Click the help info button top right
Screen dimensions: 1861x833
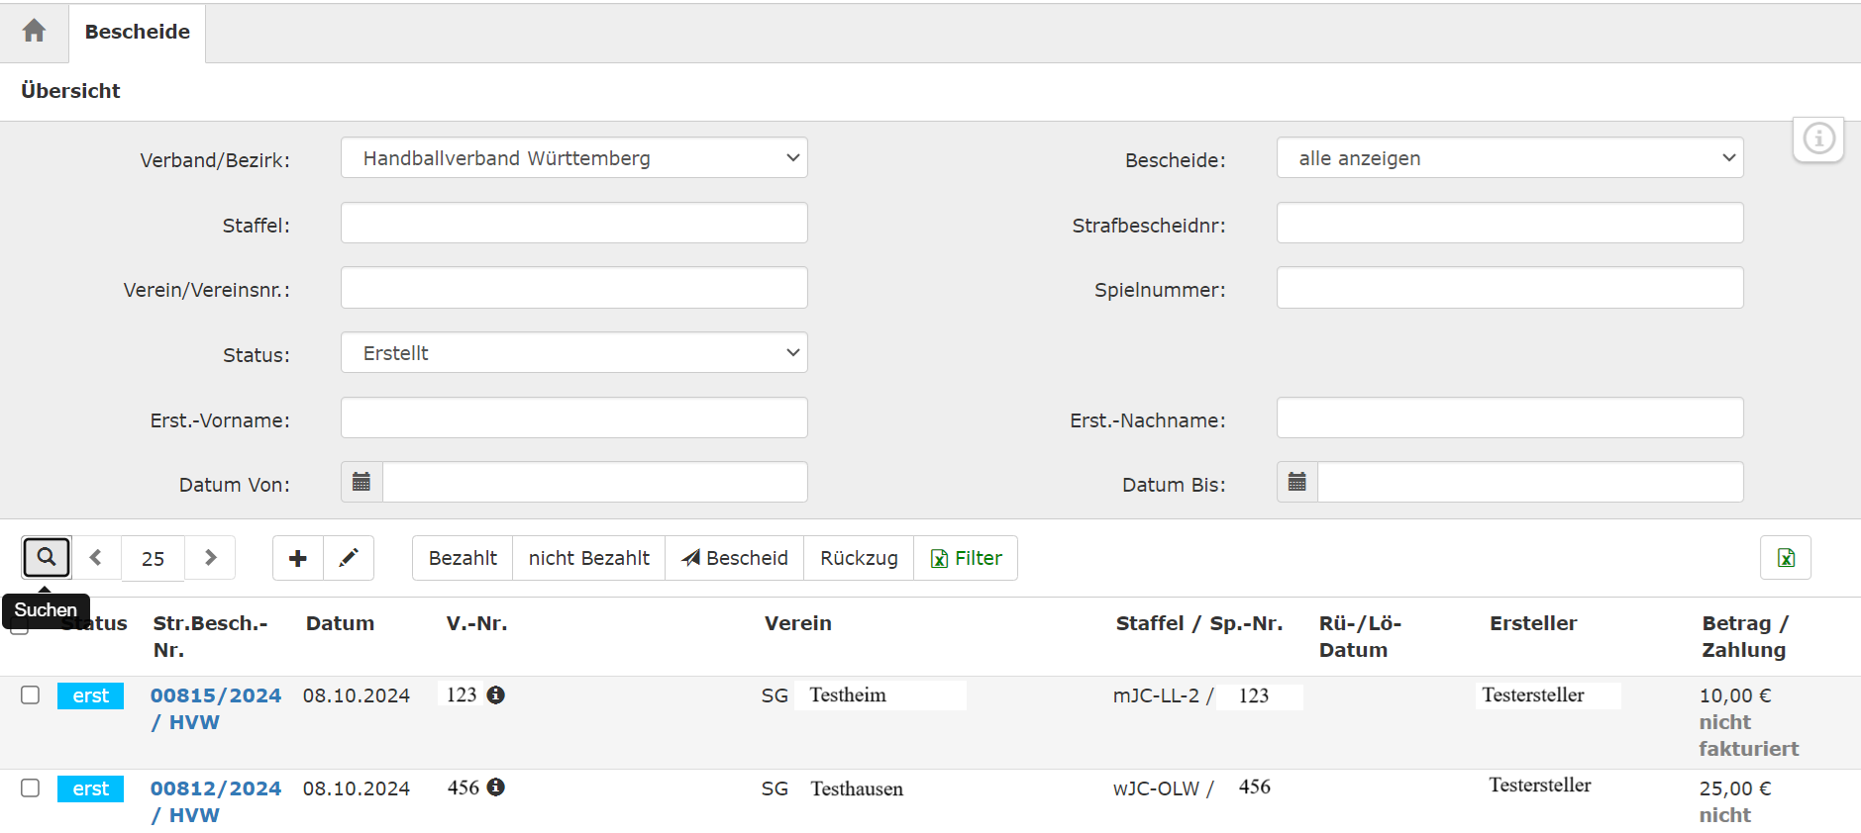pyautogui.click(x=1817, y=139)
